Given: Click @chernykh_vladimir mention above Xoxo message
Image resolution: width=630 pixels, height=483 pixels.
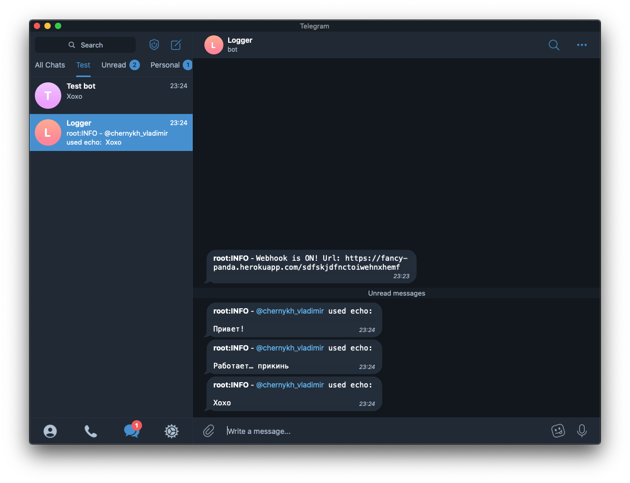Looking at the screenshot, I should [x=290, y=385].
